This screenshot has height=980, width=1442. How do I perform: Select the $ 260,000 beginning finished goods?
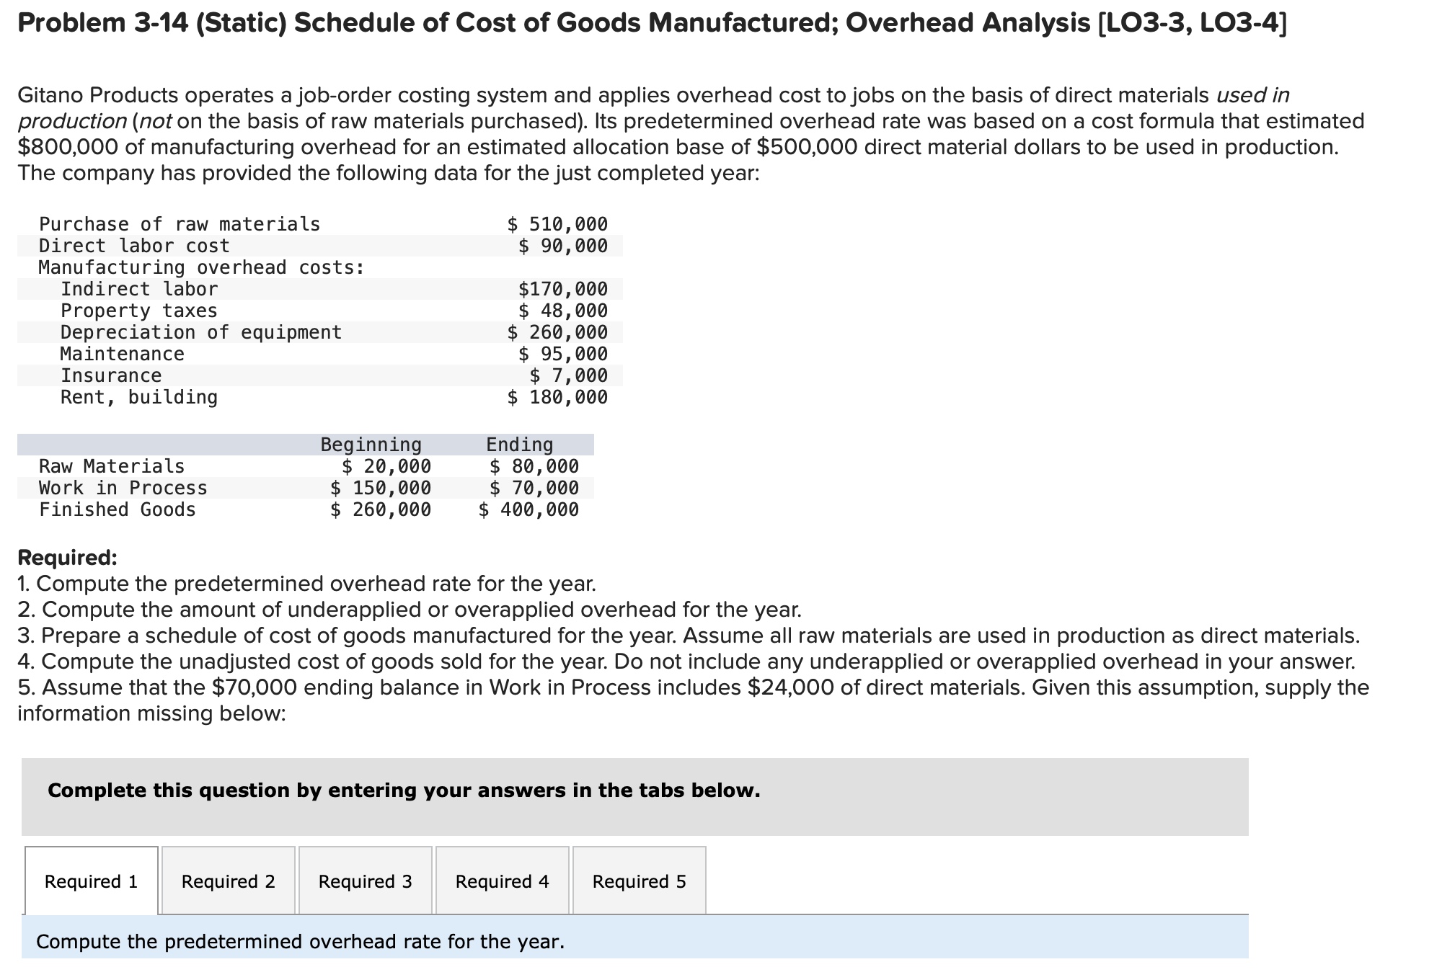(381, 509)
